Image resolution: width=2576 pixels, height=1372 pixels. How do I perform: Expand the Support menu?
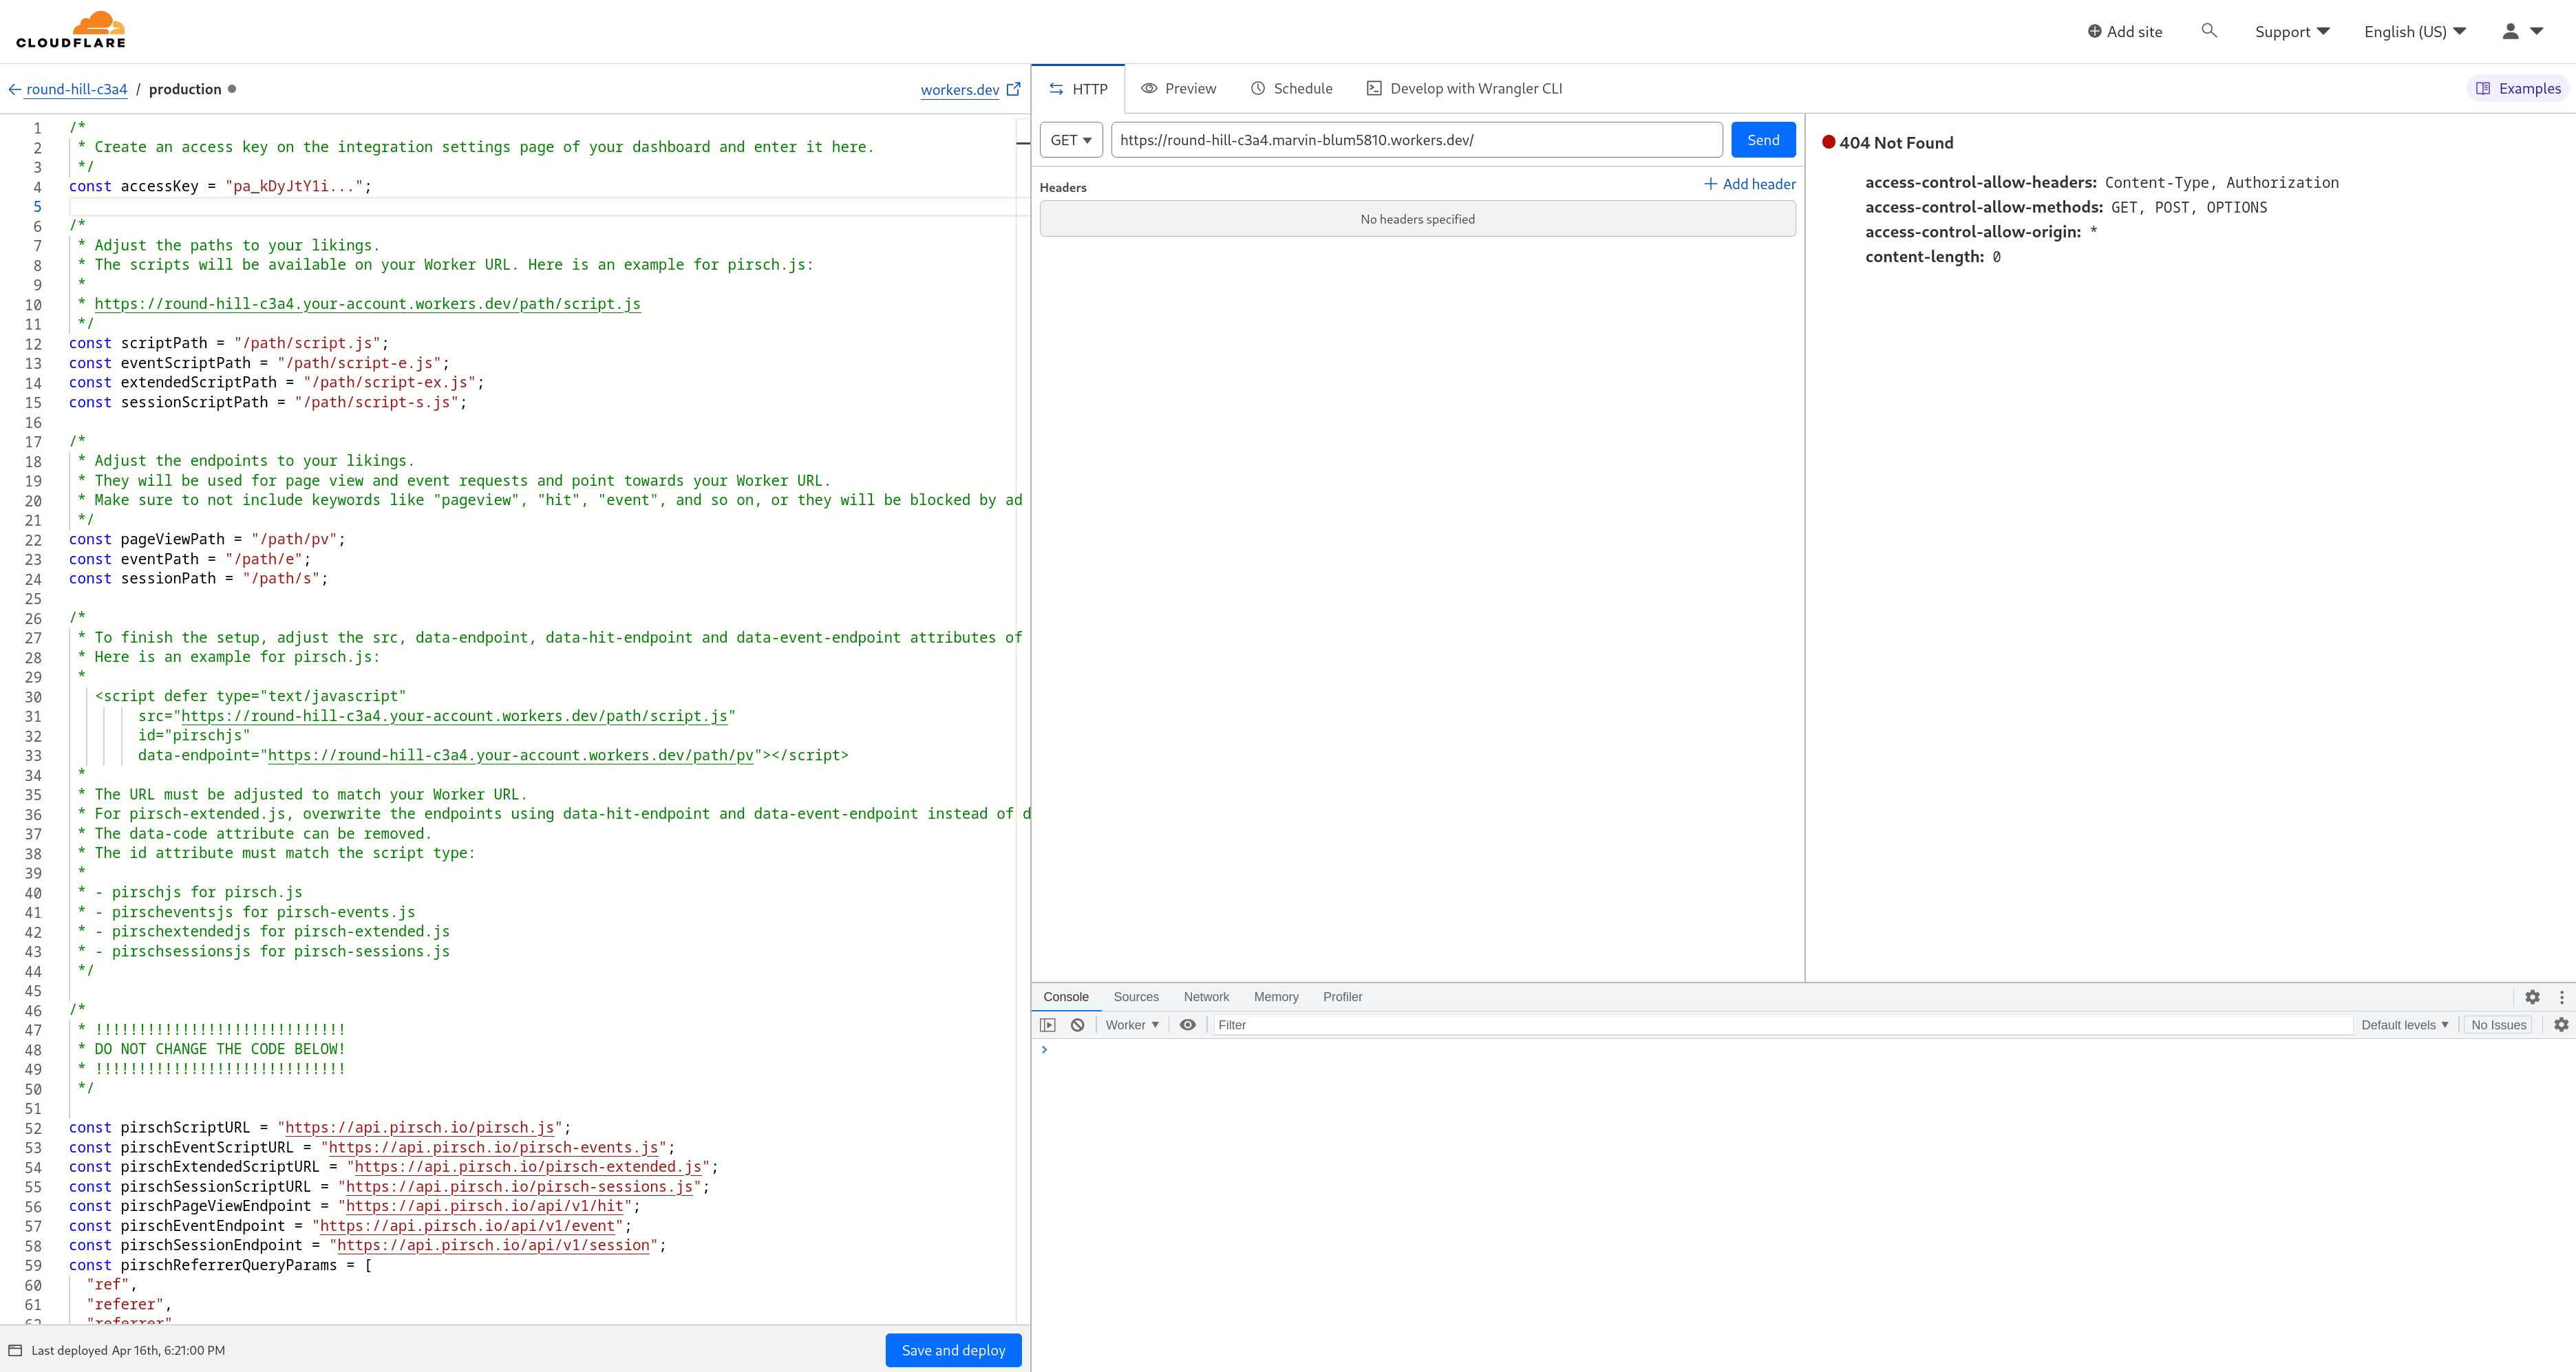pos(2292,32)
